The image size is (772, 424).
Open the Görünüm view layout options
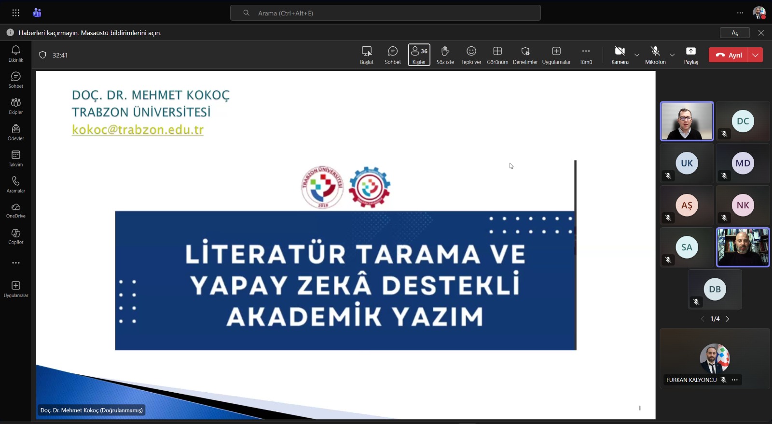click(x=497, y=55)
